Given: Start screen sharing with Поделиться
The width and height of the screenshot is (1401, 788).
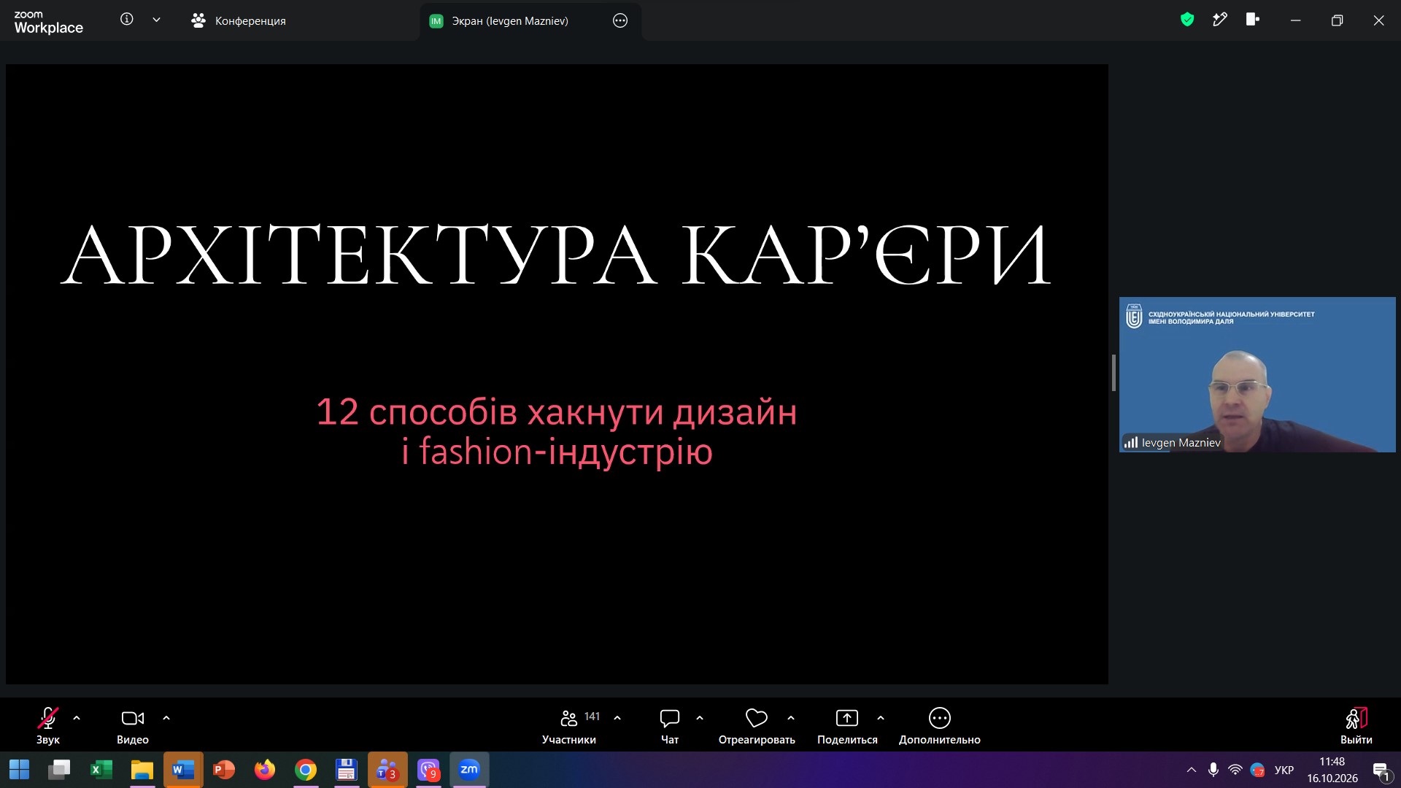Looking at the screenshot, I should pos(847,725).
